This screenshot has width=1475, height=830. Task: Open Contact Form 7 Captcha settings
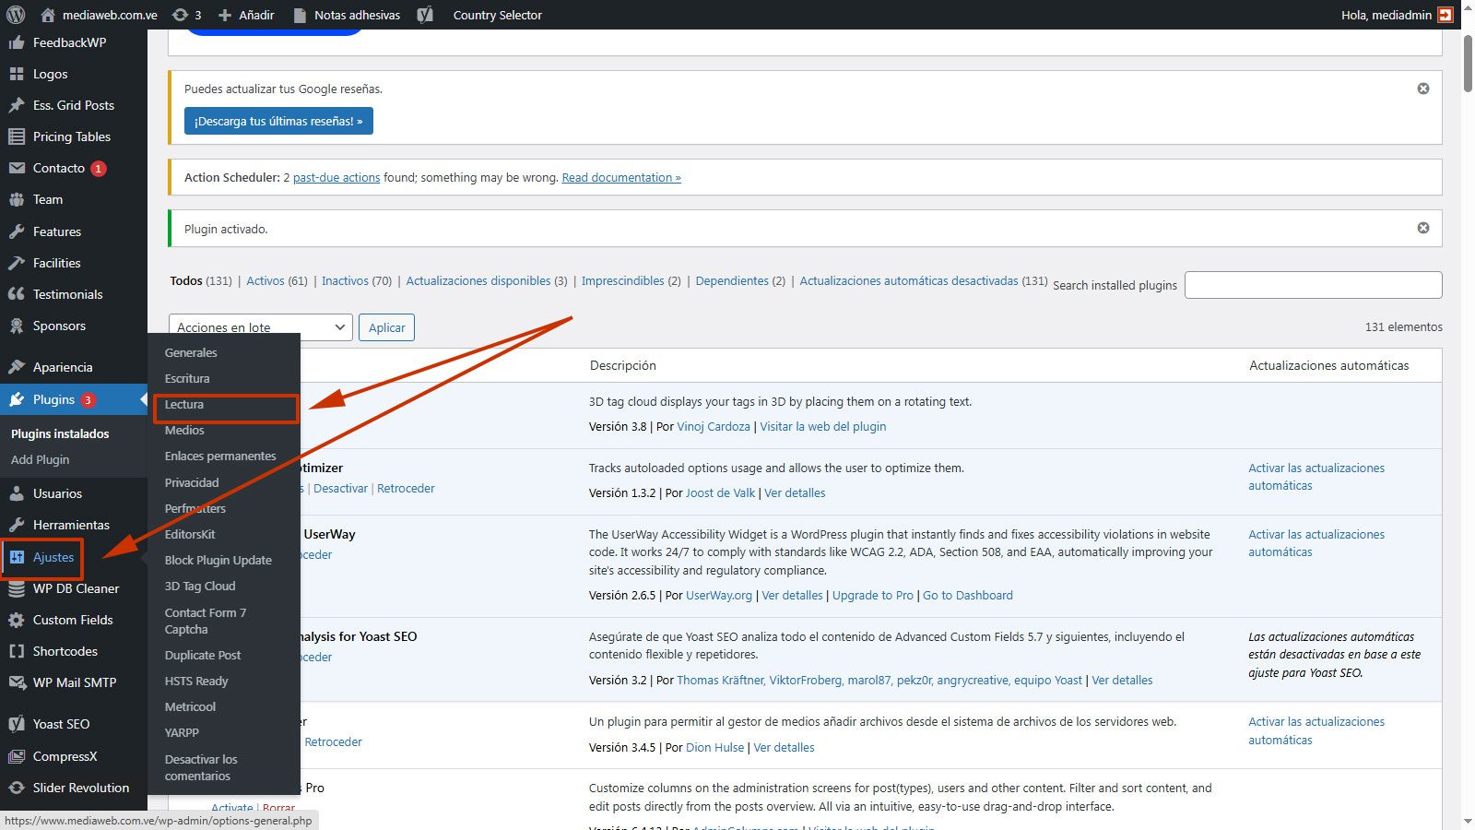click(206, 621)
